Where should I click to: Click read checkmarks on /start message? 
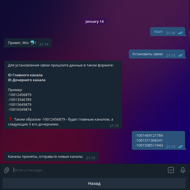(x=180, y=33)
